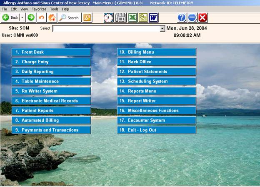Click the key security icon

[87, 17]
